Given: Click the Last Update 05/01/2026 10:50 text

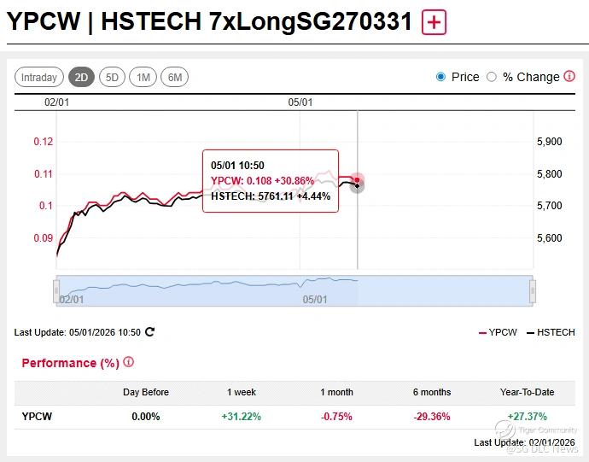Looking at the screenshot, I should (78, 332).
